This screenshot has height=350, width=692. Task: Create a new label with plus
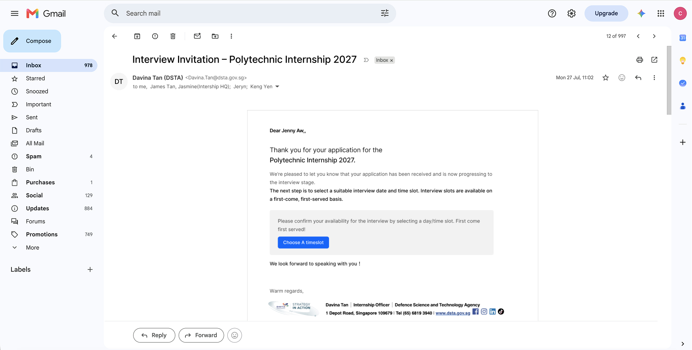tap(90, 270)
